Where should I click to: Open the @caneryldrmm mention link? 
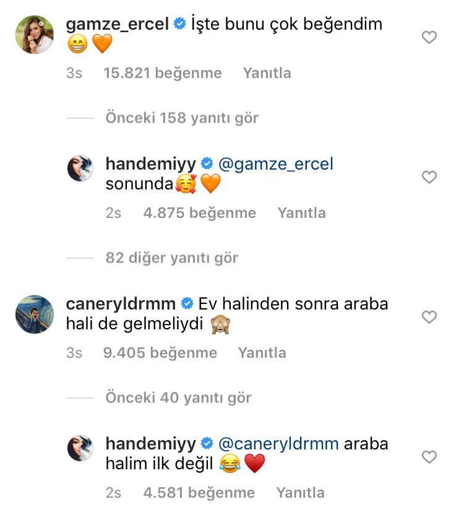click(278, 444)
